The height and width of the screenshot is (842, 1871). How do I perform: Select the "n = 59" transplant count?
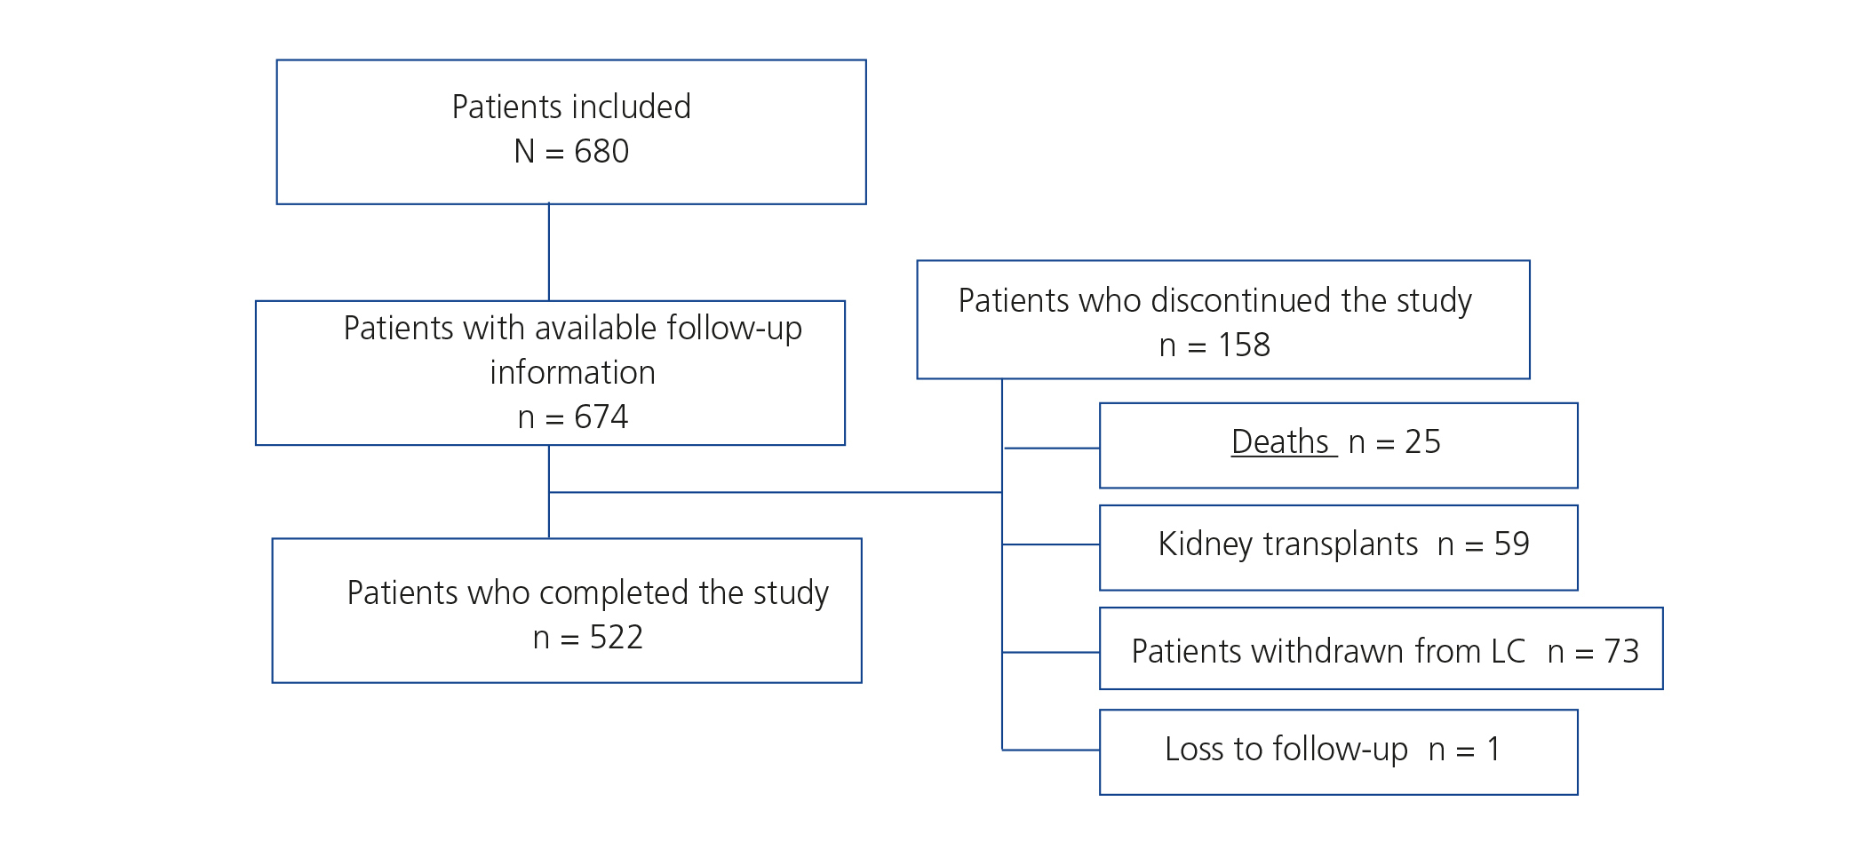pos(1483,544)
